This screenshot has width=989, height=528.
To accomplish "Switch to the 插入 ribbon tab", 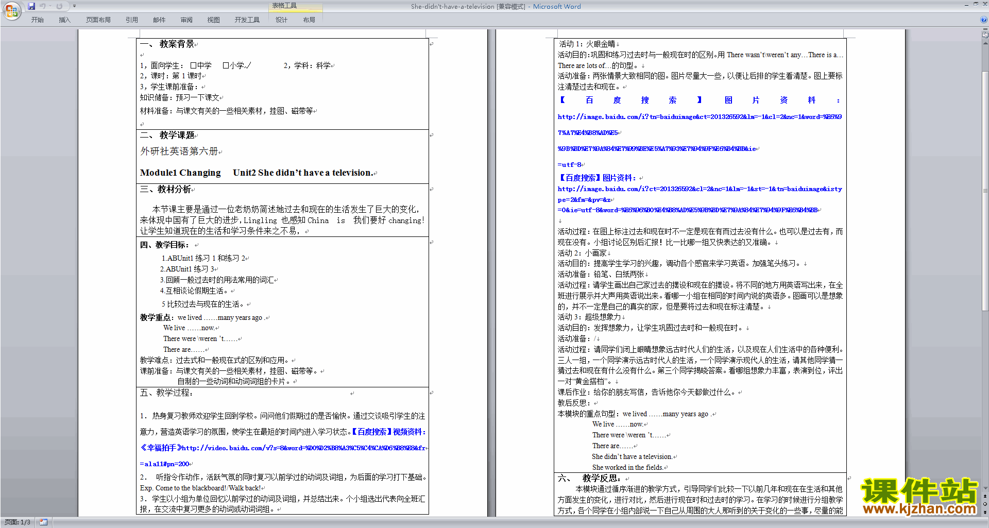I will (64, 20).
